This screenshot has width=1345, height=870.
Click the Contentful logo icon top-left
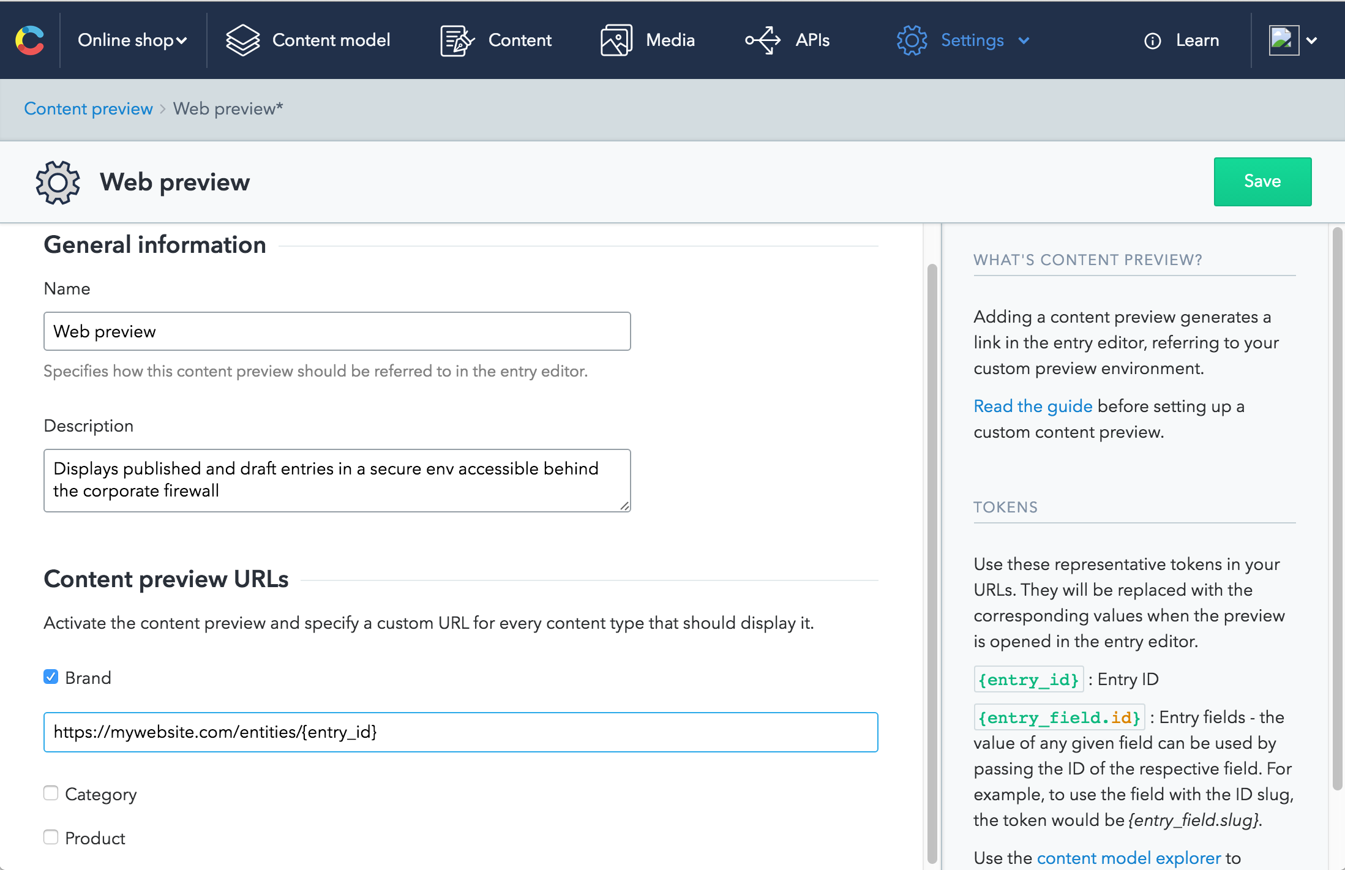[x=29, y=39]
